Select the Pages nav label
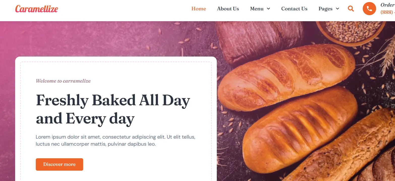 (325, 9)
